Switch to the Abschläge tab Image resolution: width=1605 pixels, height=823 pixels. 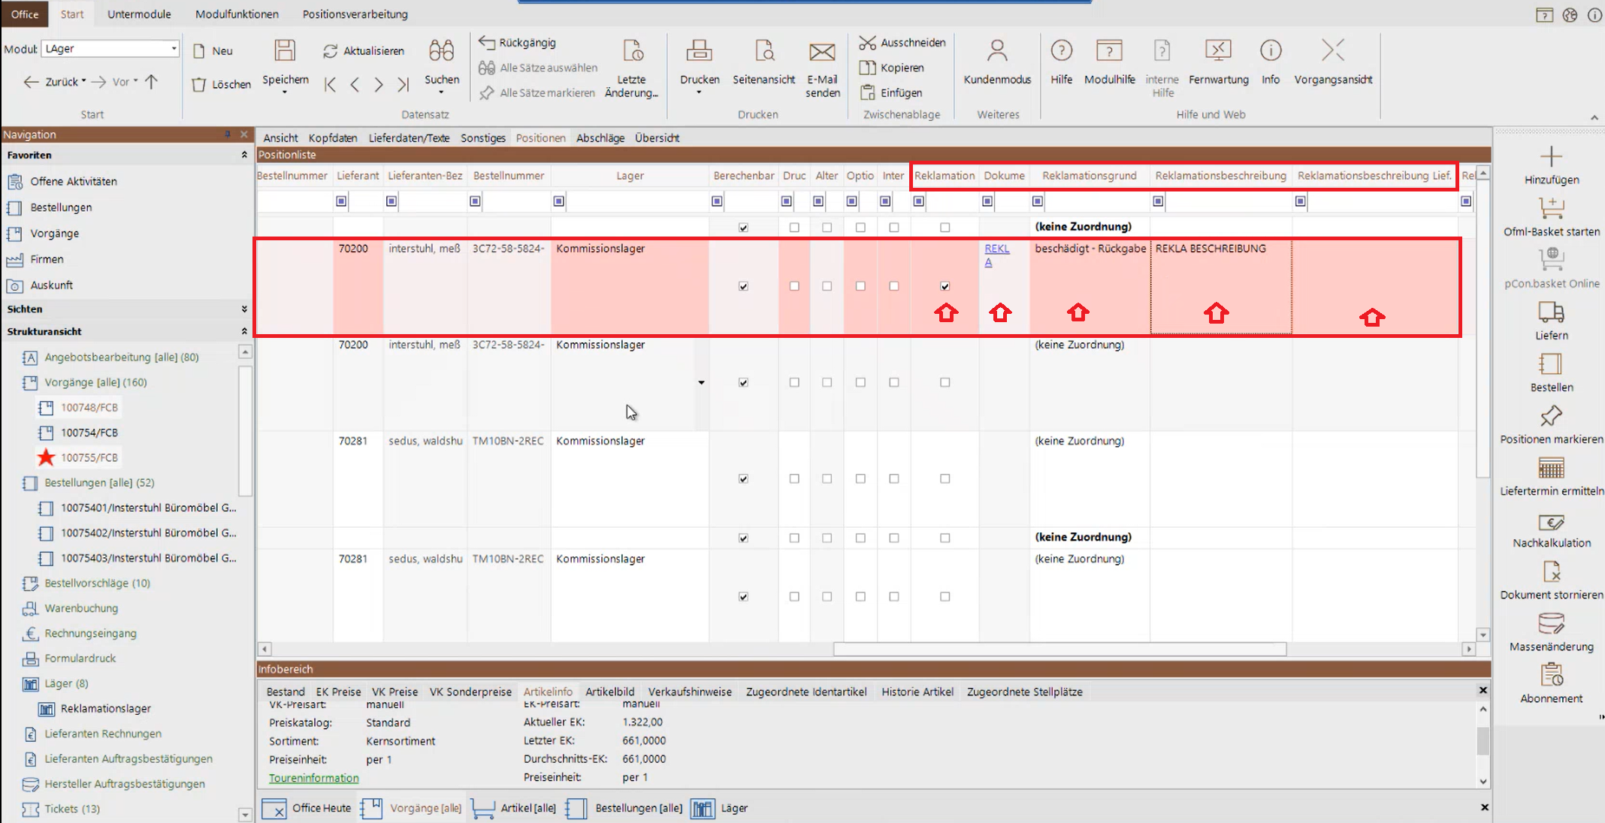point(600,138)
